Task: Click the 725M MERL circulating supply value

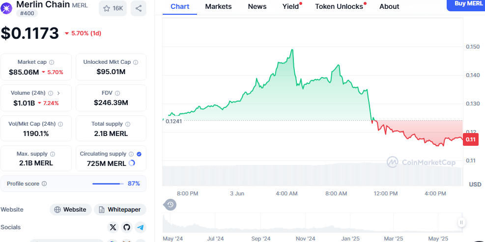Action: [x=107, y=163]
